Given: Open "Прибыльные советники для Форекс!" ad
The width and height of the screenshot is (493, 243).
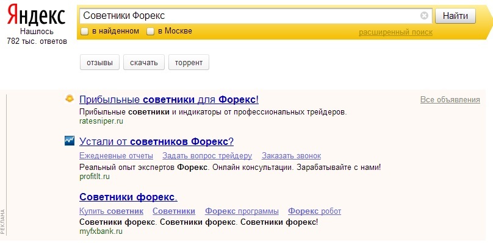Looking at the screenshot, I should (169, 100).
